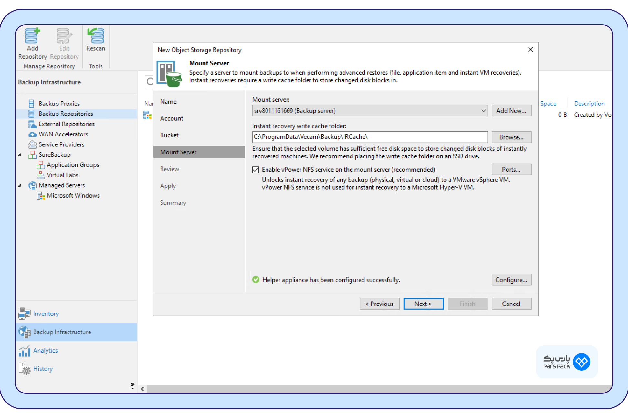This screenshot has height=418, width=628.
Task: Open Analytics view icon
Action: click(24, 351)
